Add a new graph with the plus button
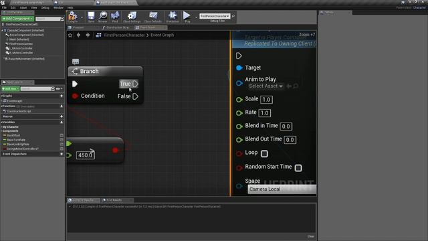The width and height of the screenshot is (428, 241). point(62,96)
